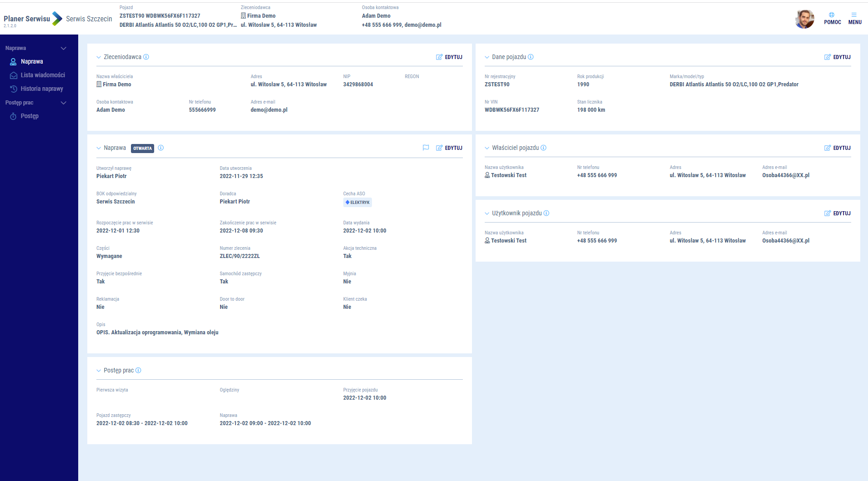This screenshot has width=868, height=481.
Task: Click EDYTUJ in Właściciel pojazdu panel
Action: tap(838, 148)
